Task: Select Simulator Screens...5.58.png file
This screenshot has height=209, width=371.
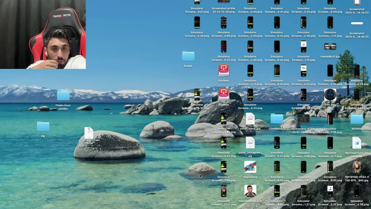Action: pyautogui.click(x=303, y=95)
